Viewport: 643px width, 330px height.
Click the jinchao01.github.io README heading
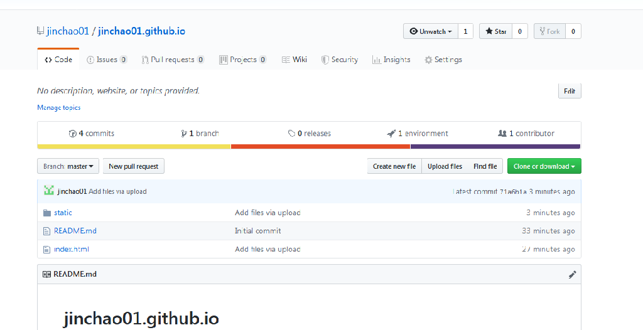click(x=141, y=319)
